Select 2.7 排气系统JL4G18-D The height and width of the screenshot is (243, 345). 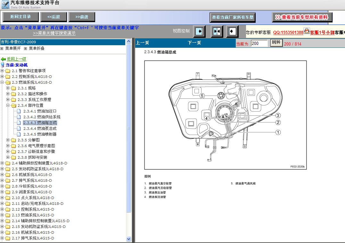(x=32, y=180)
